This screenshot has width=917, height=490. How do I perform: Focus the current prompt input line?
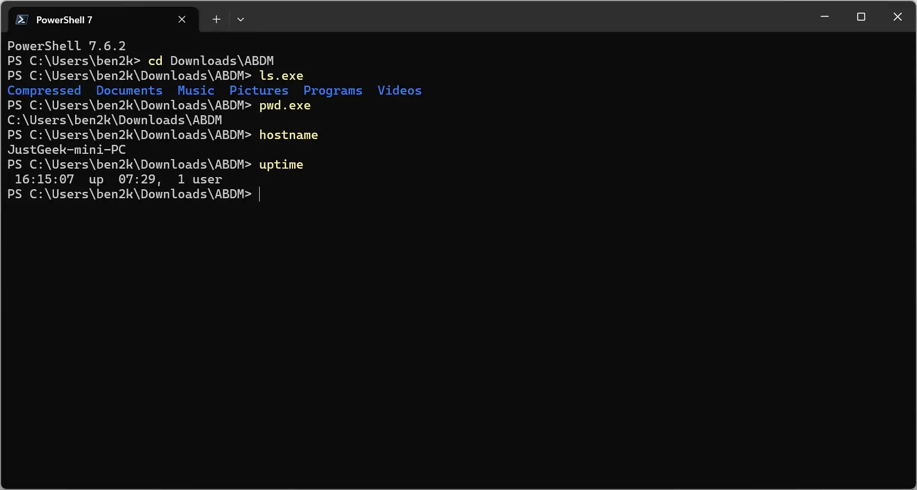(x=133, y=195)
